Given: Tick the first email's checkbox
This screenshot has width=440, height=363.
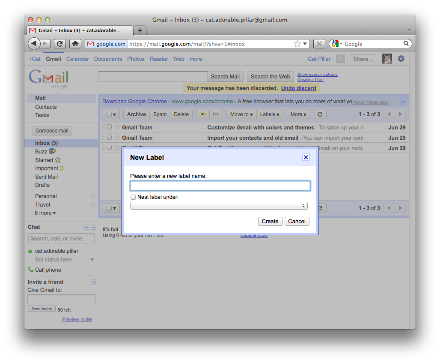Looking at the screenshot, I should 109,127.
